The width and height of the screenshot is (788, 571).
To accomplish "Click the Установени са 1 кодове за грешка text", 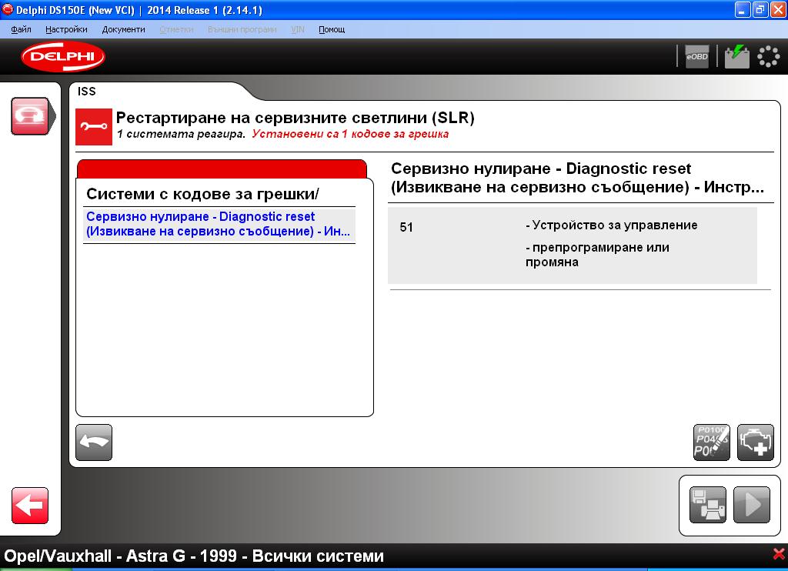I will click(350, 134).
